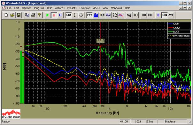Click the Blackman window status field
The image size is (193, 125).
click(176, 122)
